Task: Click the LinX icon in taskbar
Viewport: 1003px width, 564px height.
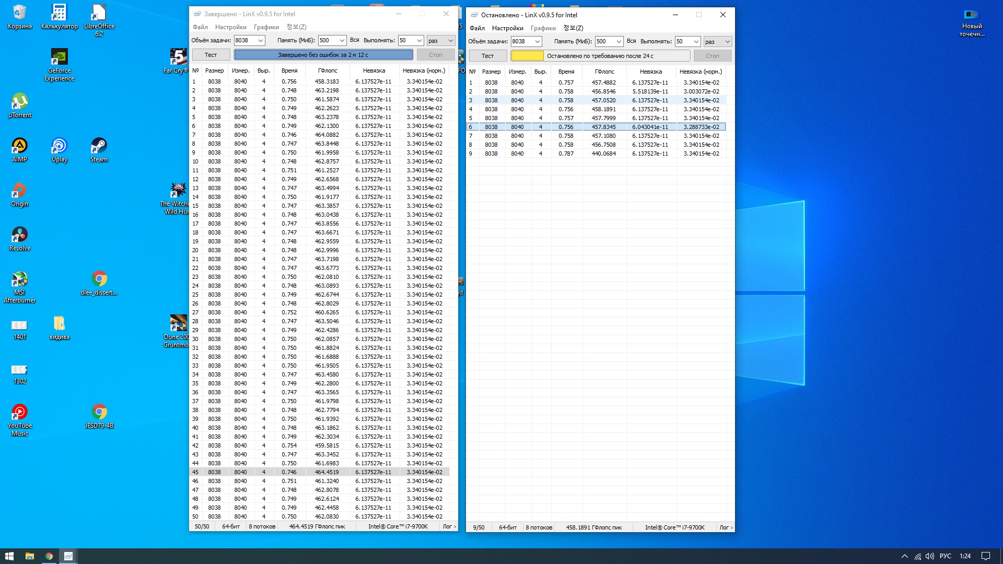Action: (68, 556)
